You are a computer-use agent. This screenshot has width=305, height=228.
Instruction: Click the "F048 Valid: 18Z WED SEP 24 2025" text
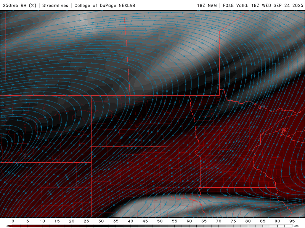[x=263, y=5]
